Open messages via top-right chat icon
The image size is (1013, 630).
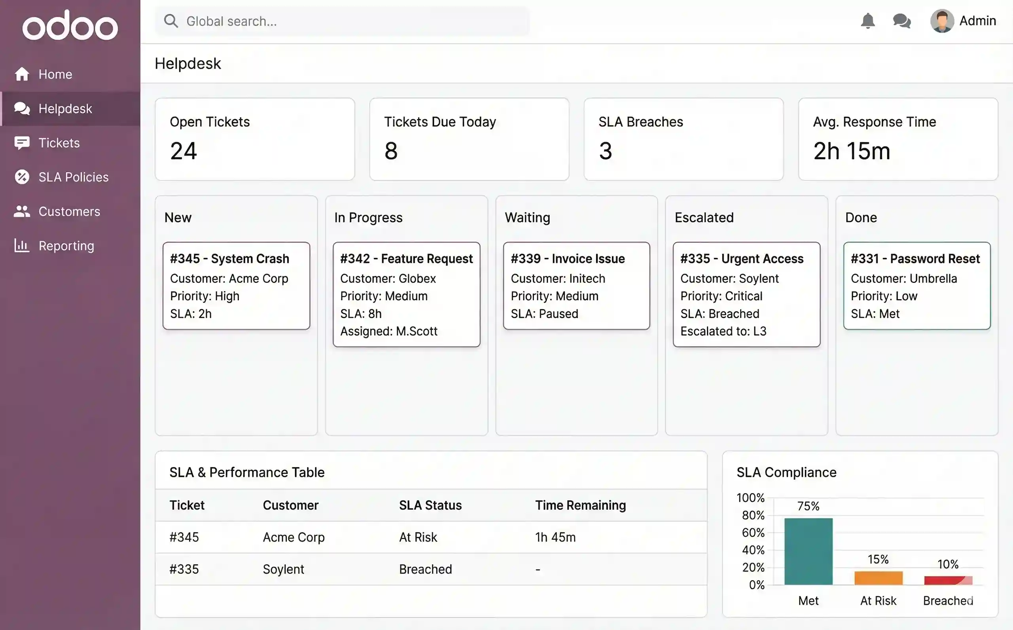pos(902,21)
